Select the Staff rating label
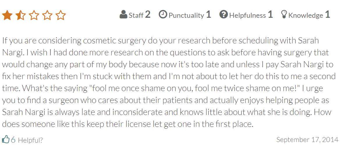Viewport: 346px width, 156px height. pos(136,15)
